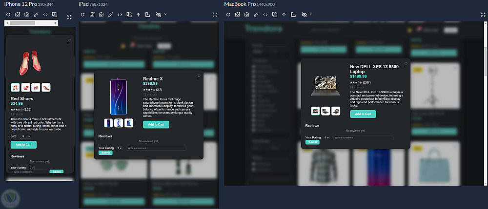Rotate the MacBook Pro device orientation
488x209 pixels.
274,15
